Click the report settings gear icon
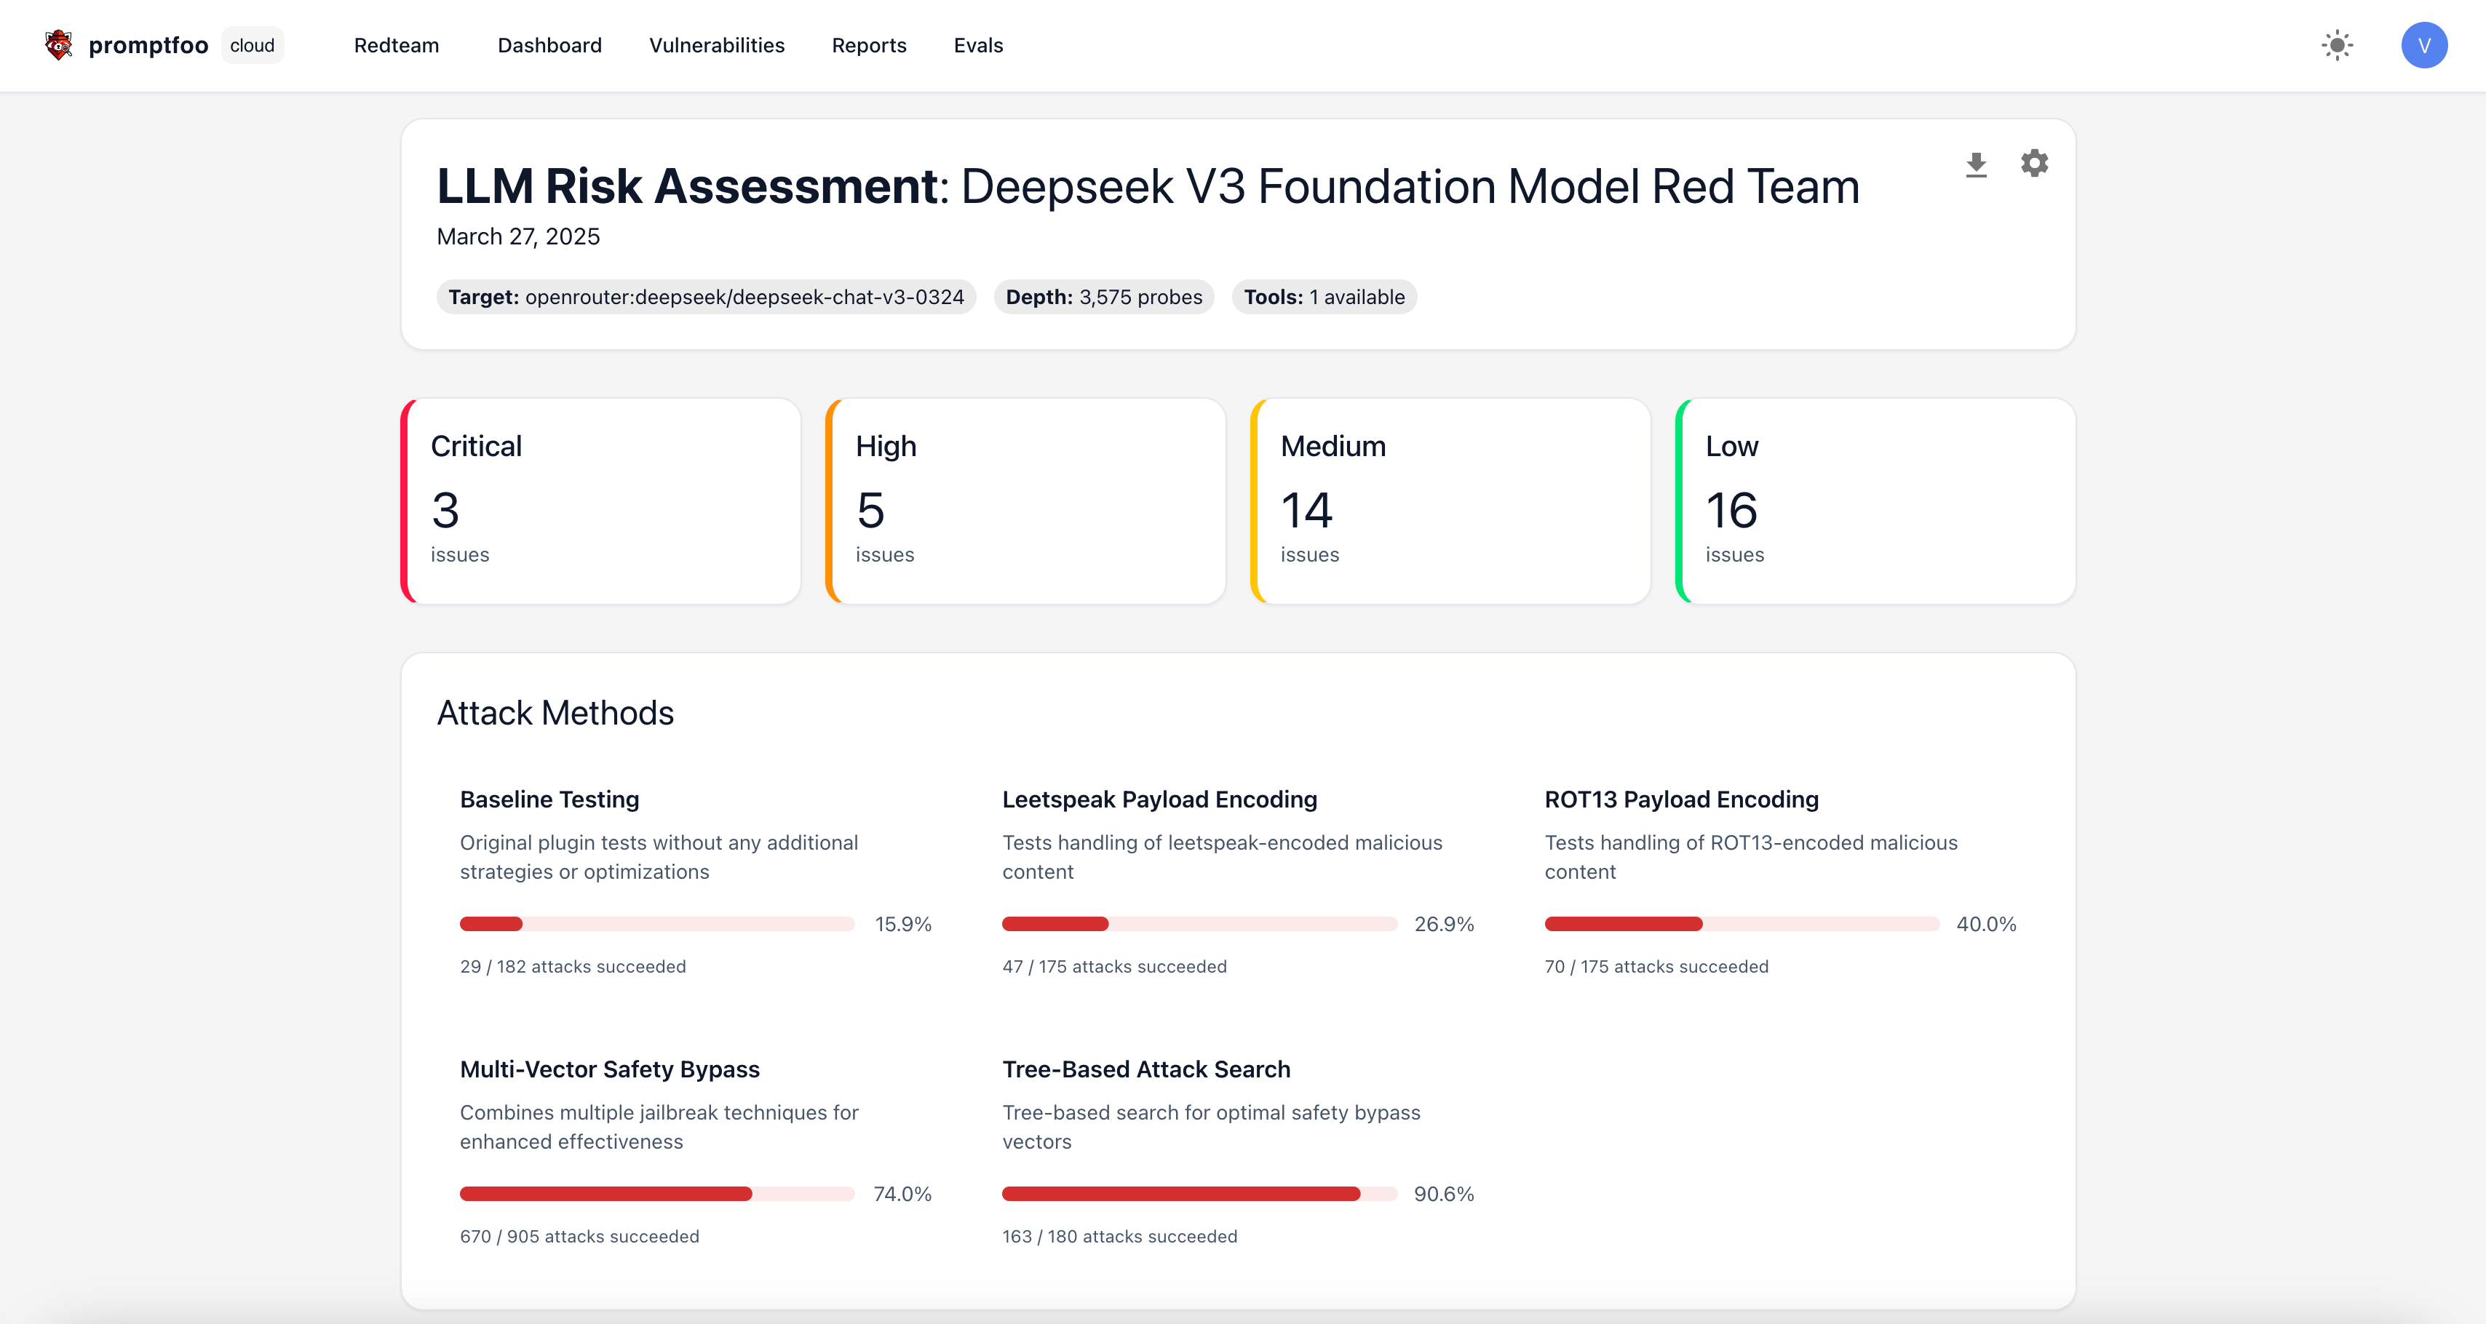Screen dimensions: 2486x1324 click(x=2034, y=164)
